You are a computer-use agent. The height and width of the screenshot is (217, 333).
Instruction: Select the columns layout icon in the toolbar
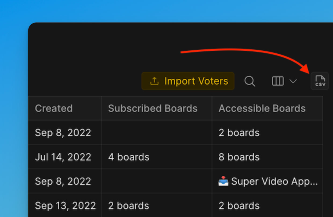tap(277, 81)
